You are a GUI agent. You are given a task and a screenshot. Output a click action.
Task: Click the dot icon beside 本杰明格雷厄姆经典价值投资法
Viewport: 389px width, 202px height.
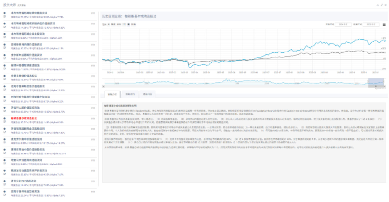click(5, 13)
